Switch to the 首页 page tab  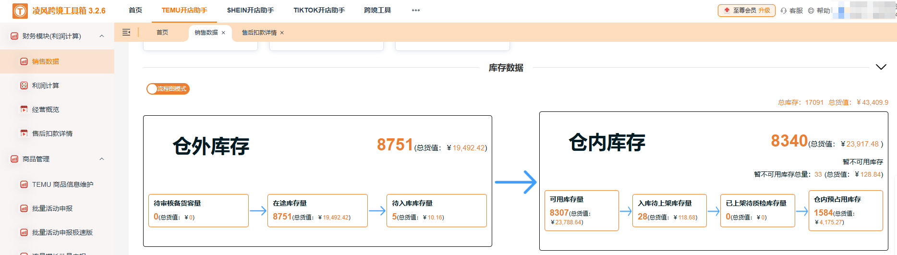tap(162, 33)
